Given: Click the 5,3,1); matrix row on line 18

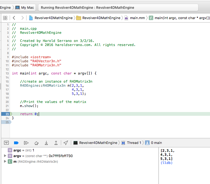Looking at the screenshot, I should click(79, 94).
